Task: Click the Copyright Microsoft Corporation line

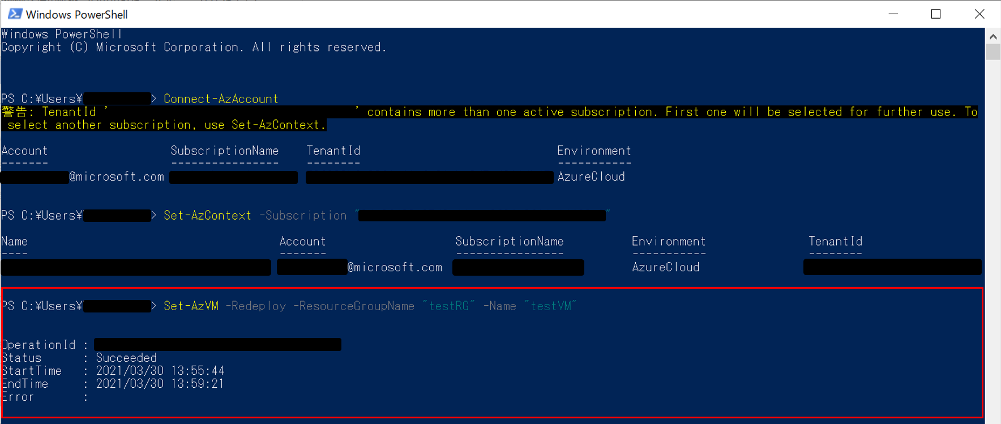Action: (194, 48)
